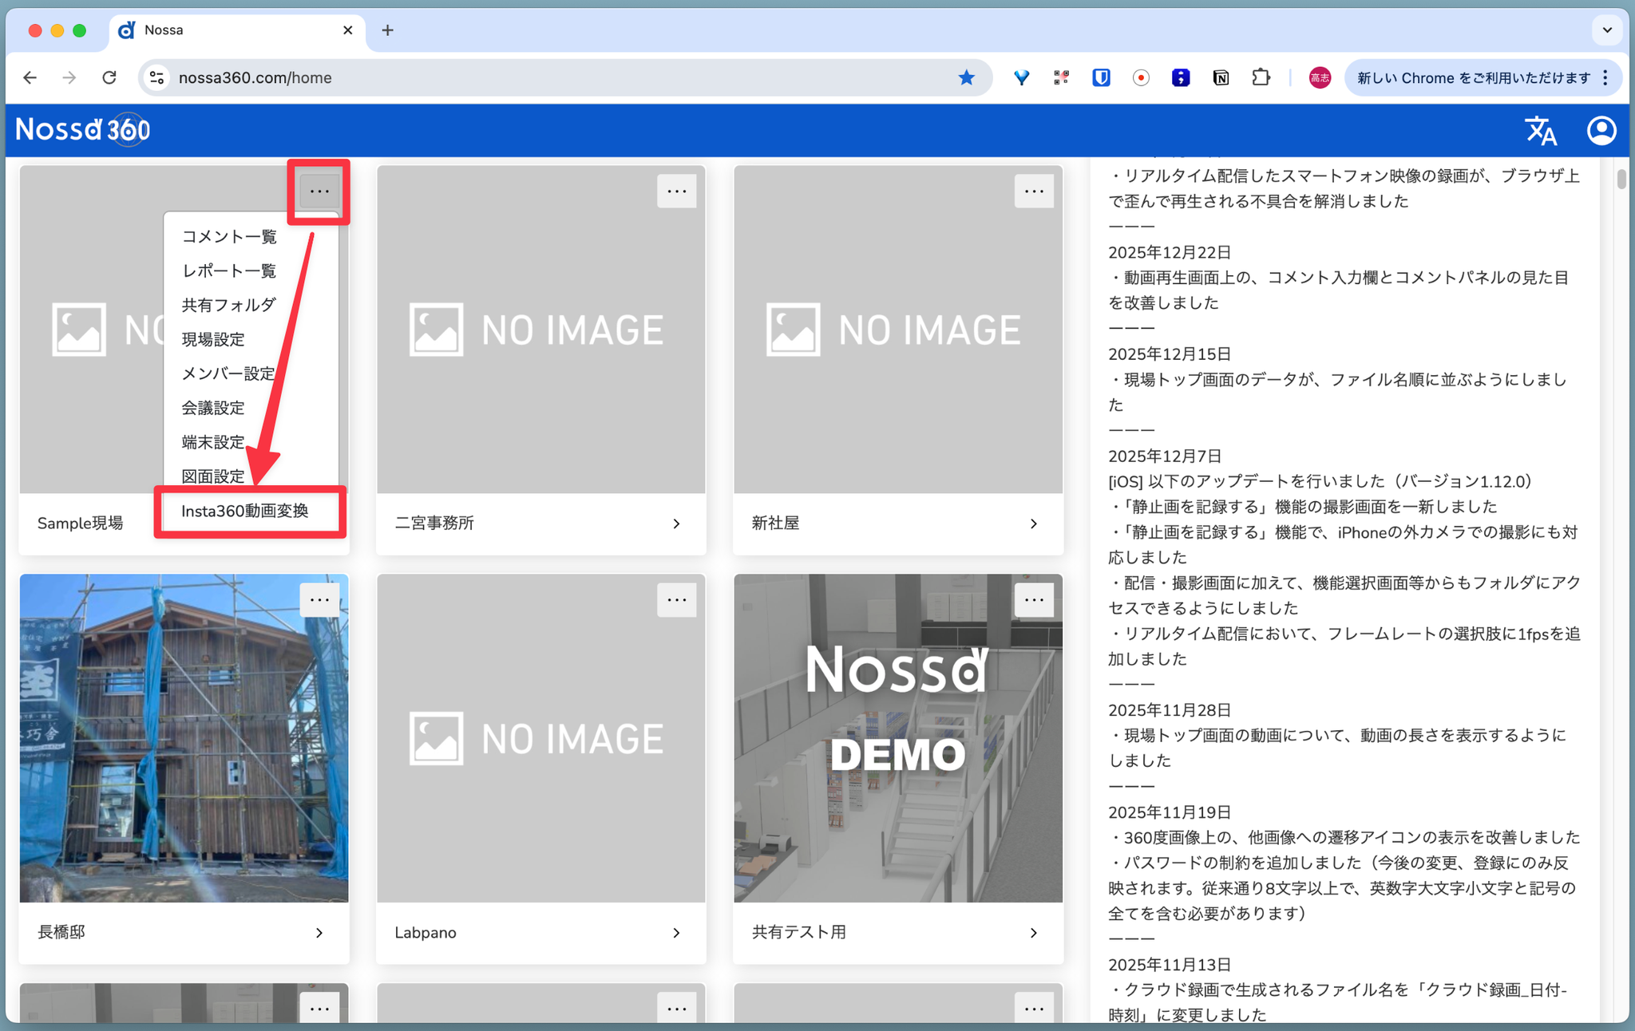Open three-dot menu on 新社屋 card
The width and height of the screenshot is (1635, 1031).
click(x=1034, y=192)
